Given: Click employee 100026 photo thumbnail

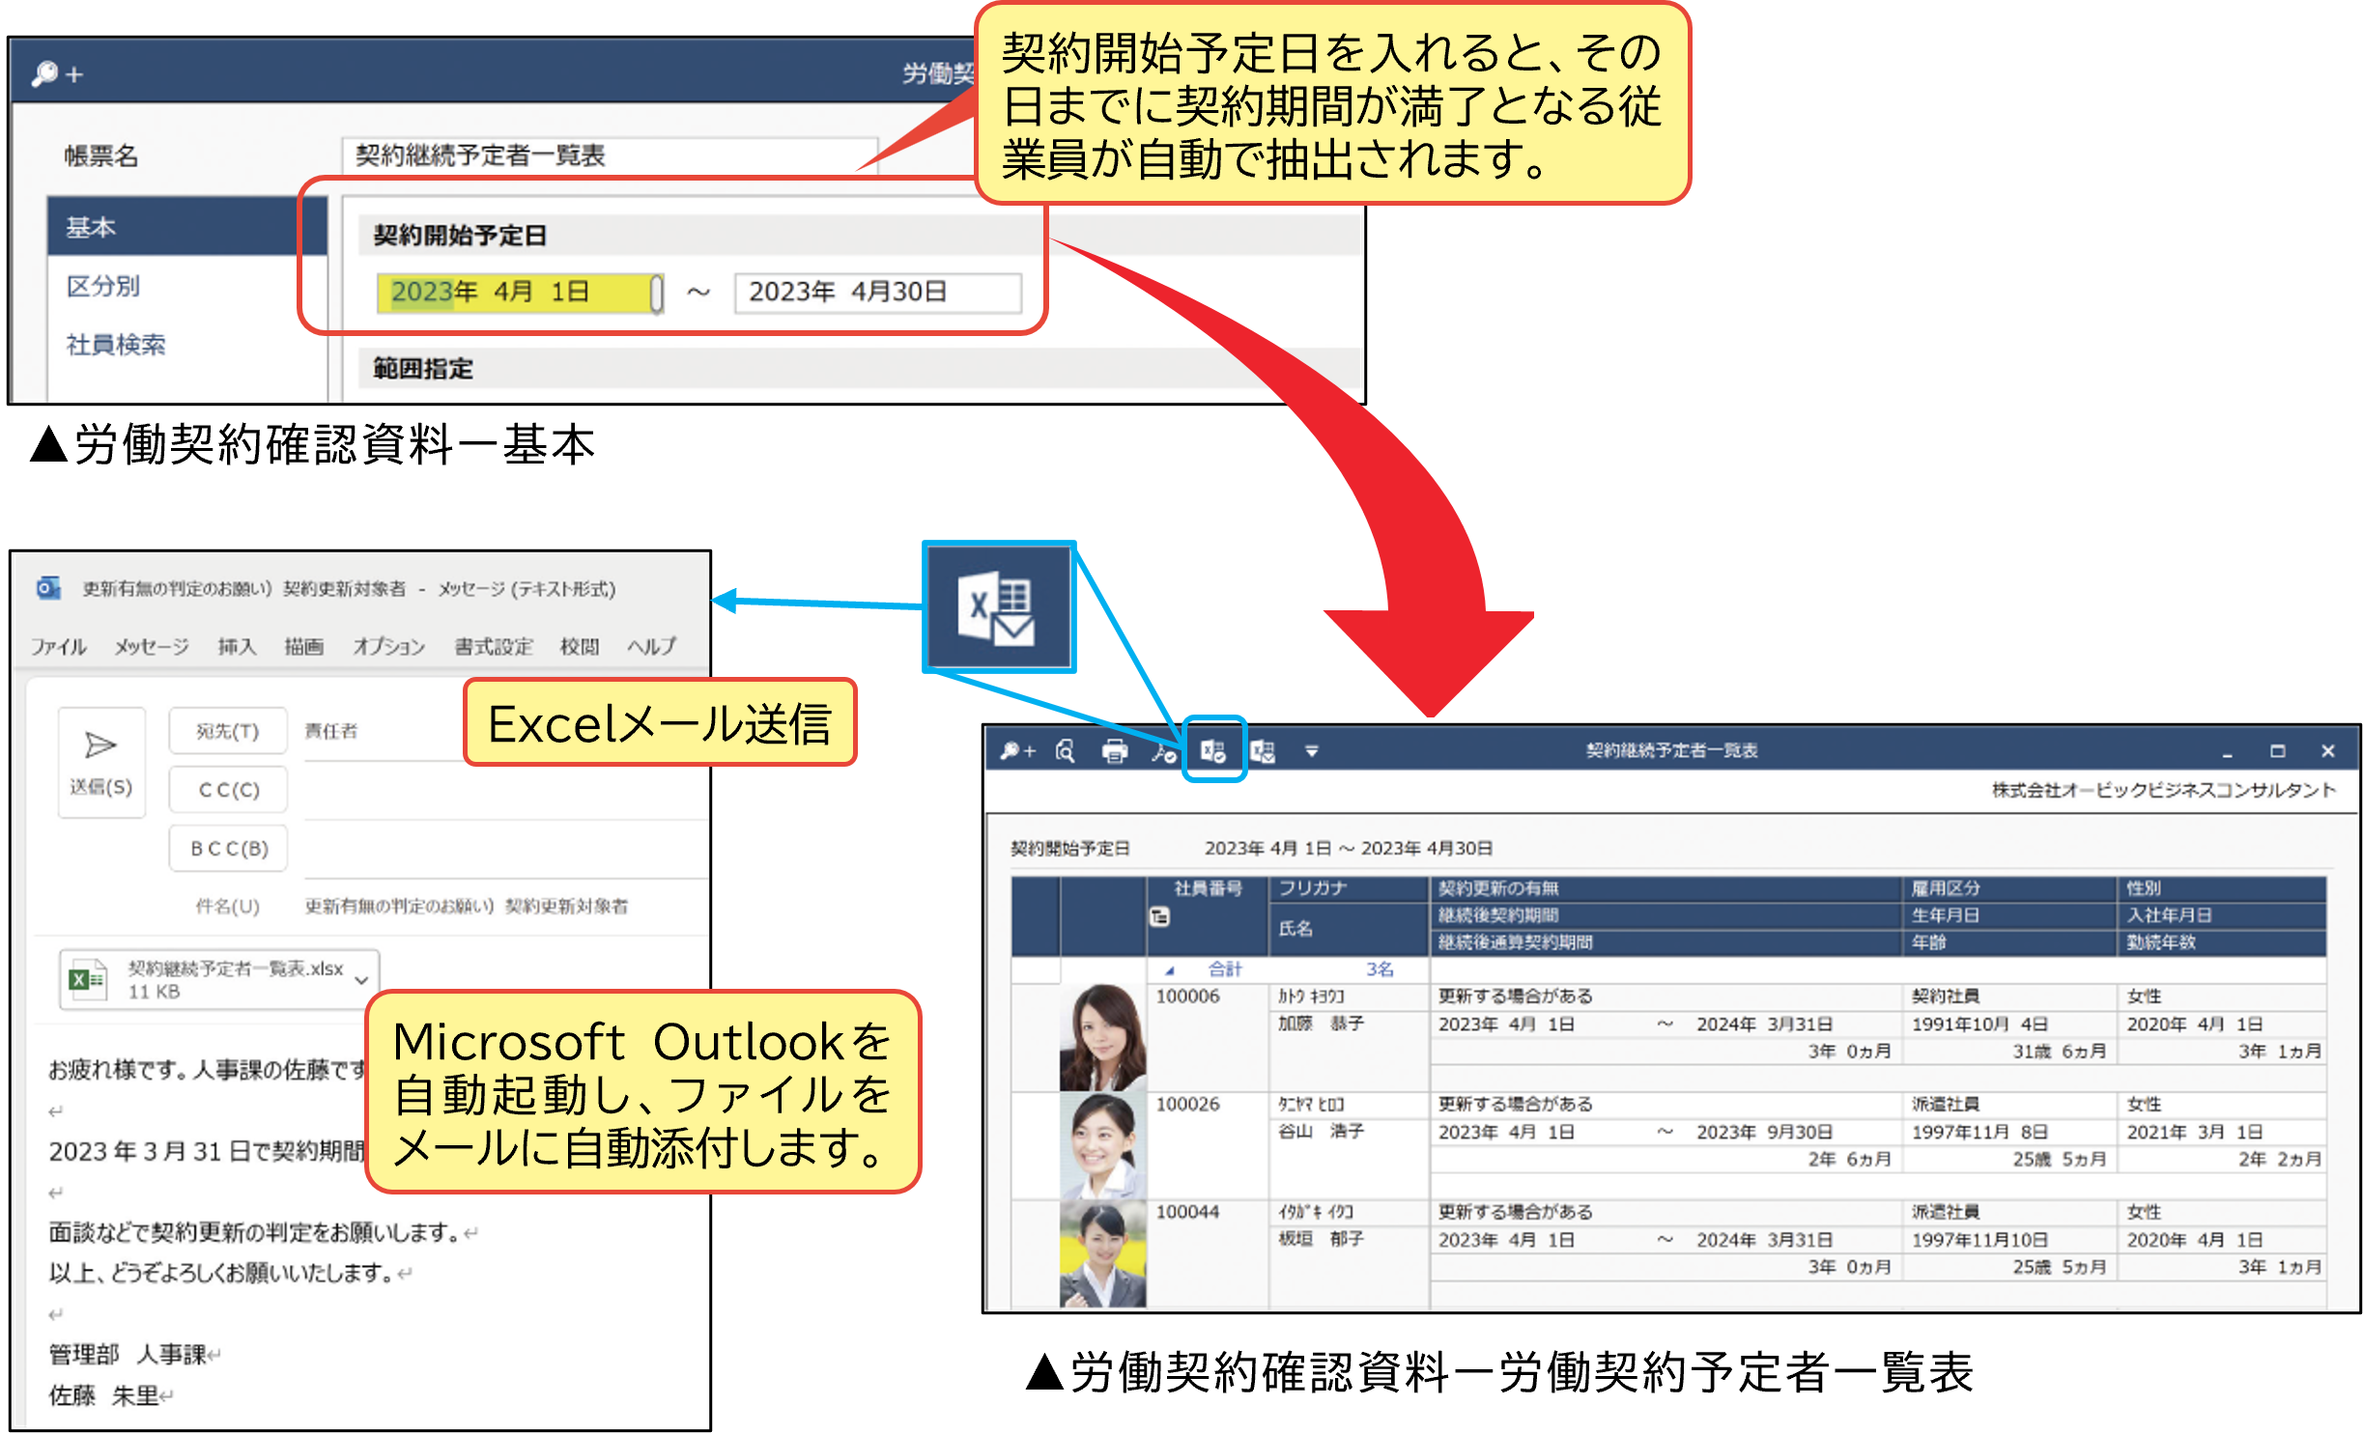Looking at the screenshot, I should coord(1101,1145).
